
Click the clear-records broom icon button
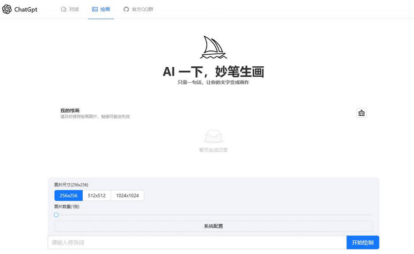coord(362,113)
